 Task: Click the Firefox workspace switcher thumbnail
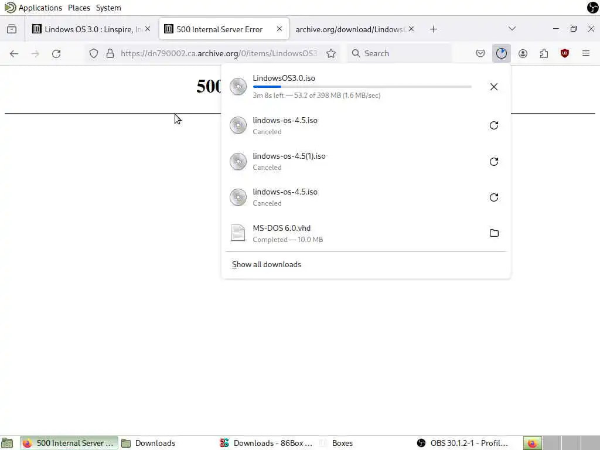(532, 443)
